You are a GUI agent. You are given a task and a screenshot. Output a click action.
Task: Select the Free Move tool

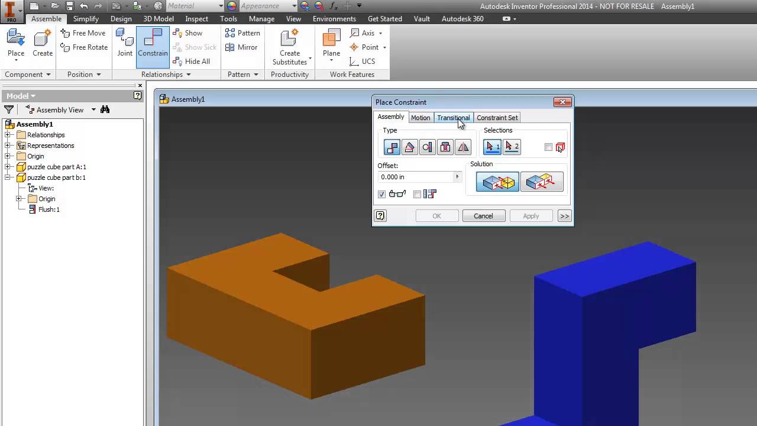click(x=83, y=33)
